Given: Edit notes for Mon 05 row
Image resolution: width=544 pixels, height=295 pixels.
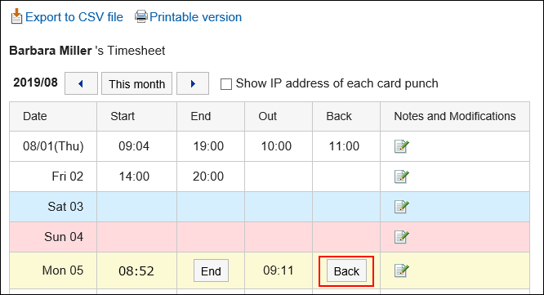Looking at the screenshot, I should (x=402, y=270).
